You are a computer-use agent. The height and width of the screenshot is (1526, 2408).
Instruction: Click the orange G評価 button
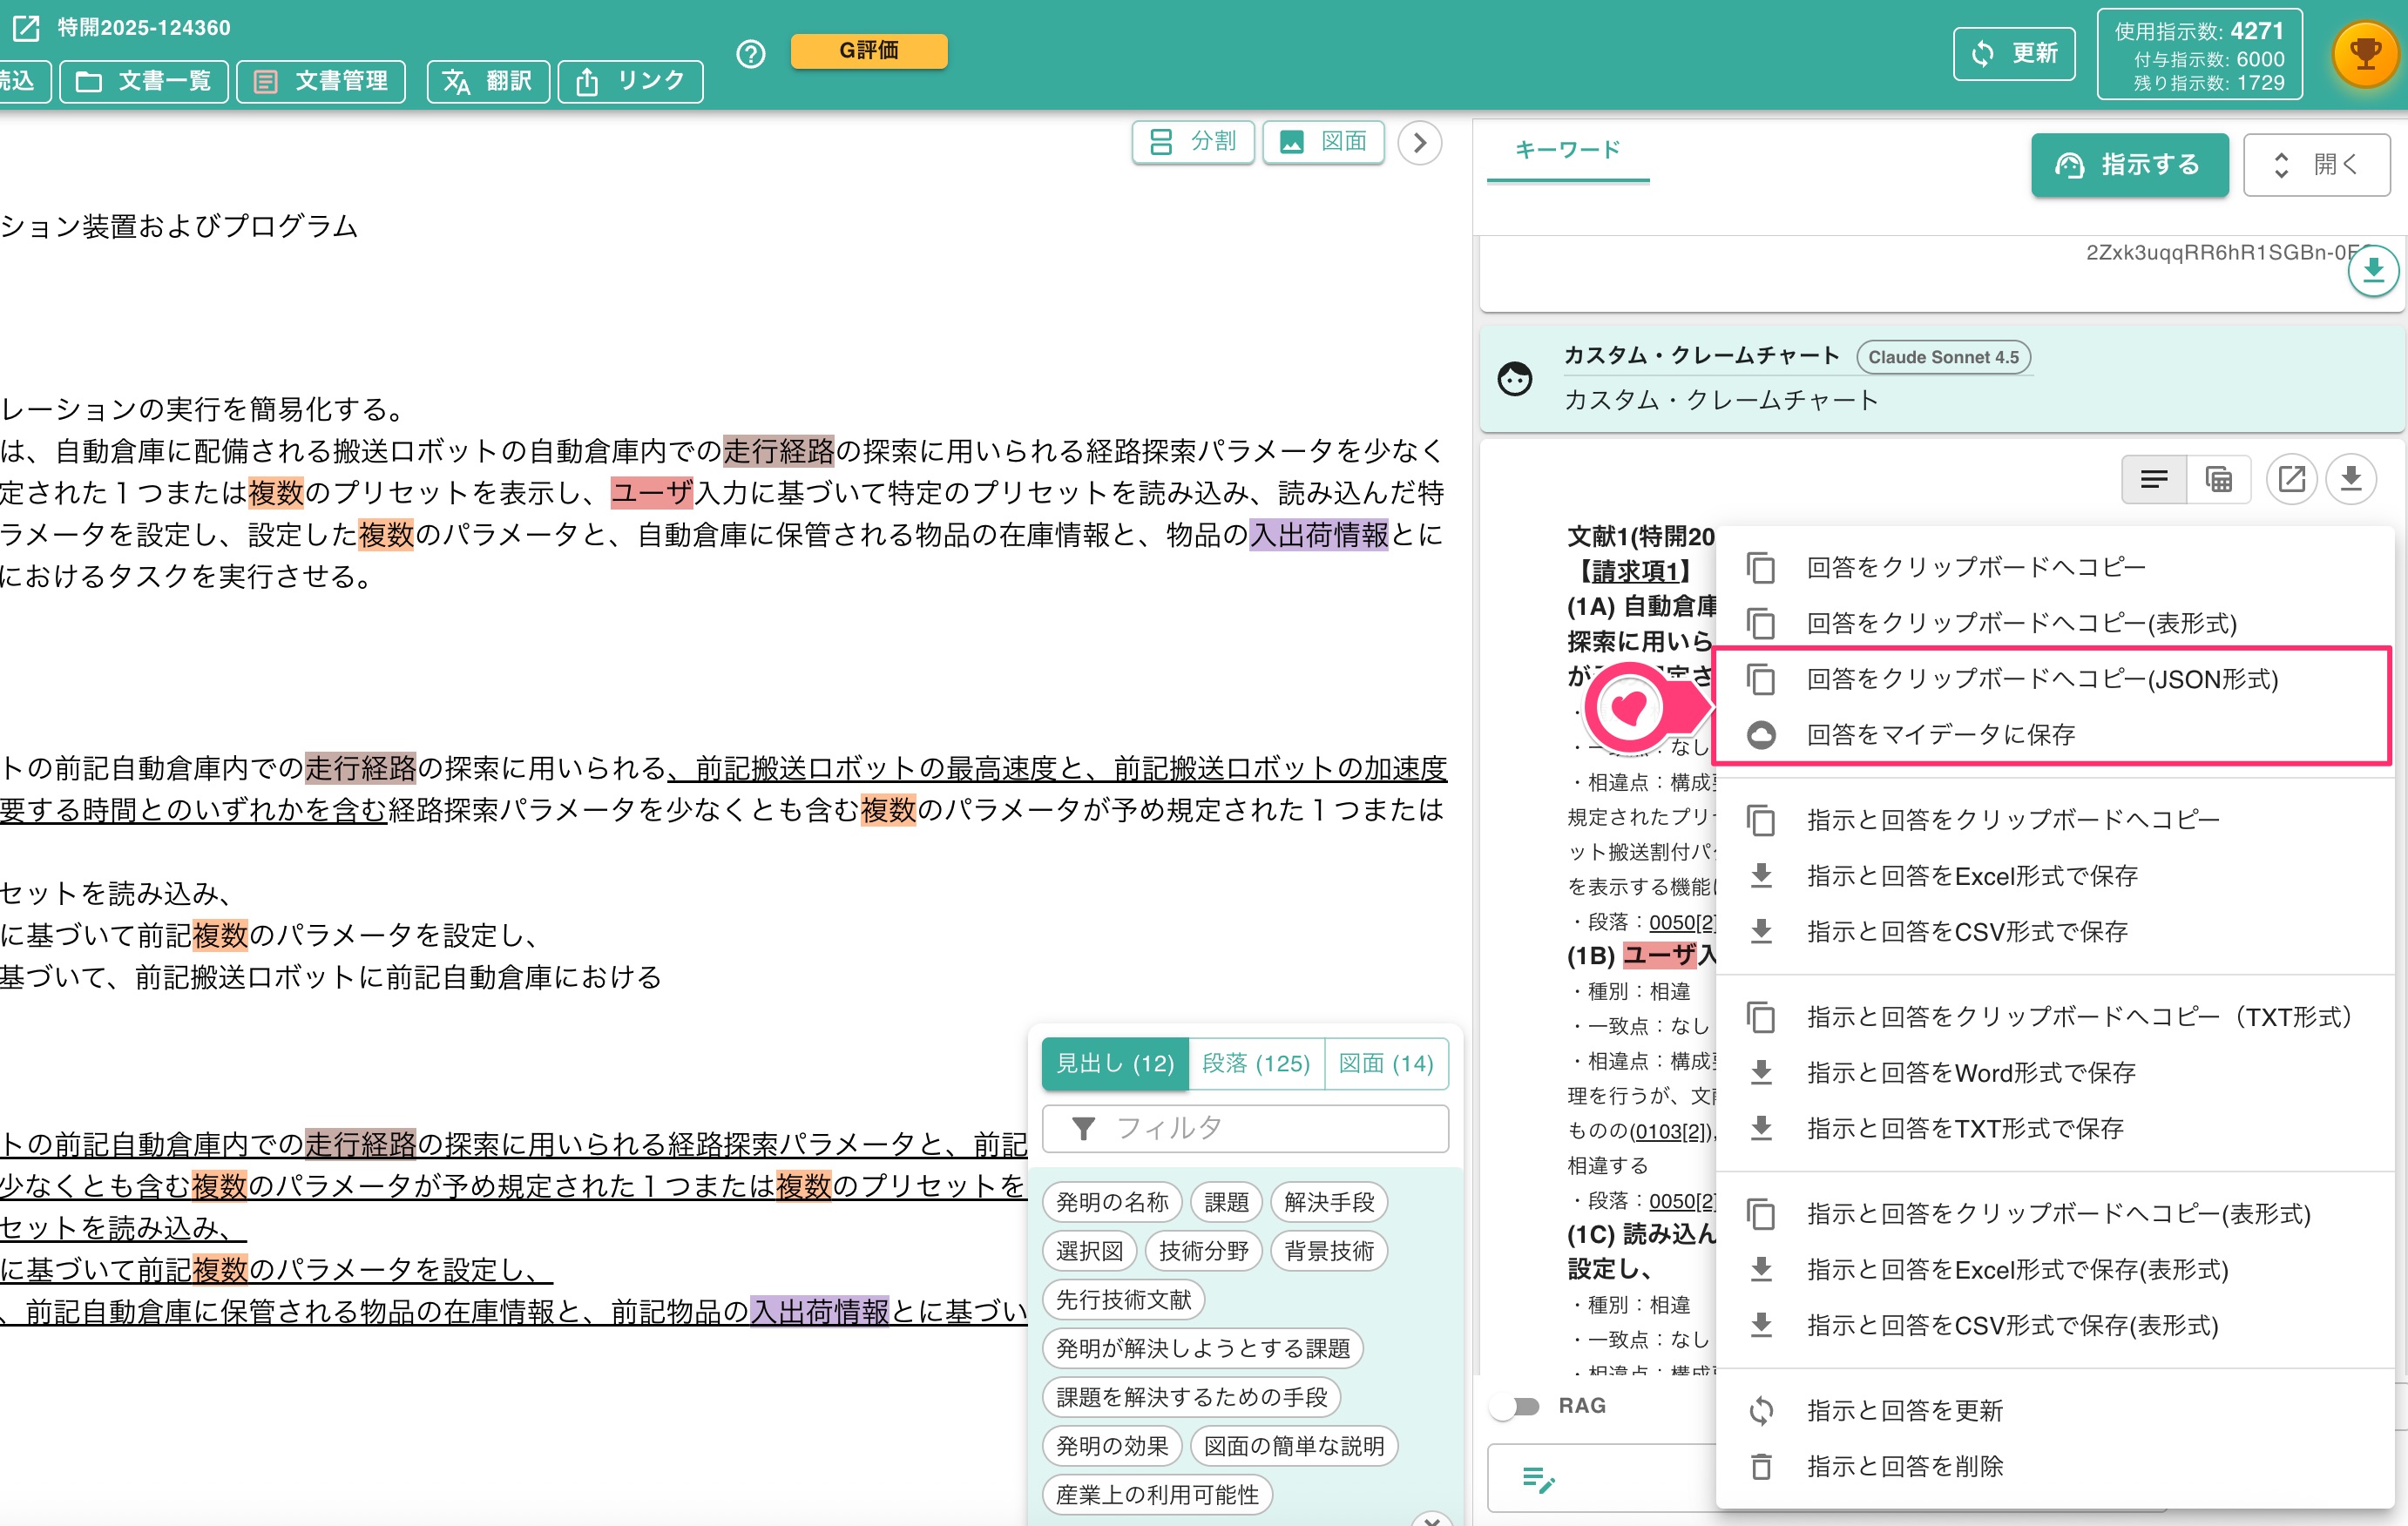point(868,51)
